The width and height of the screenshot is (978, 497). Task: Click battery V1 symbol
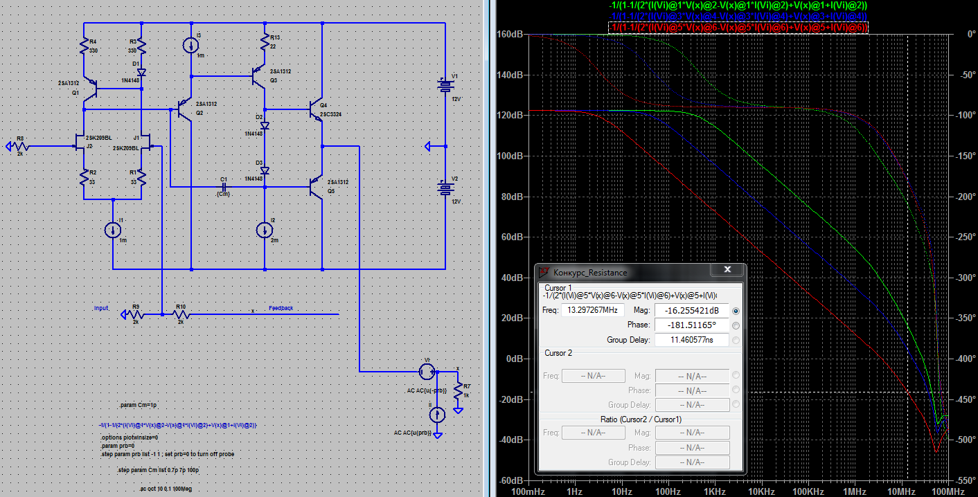[x=445, y=86]
